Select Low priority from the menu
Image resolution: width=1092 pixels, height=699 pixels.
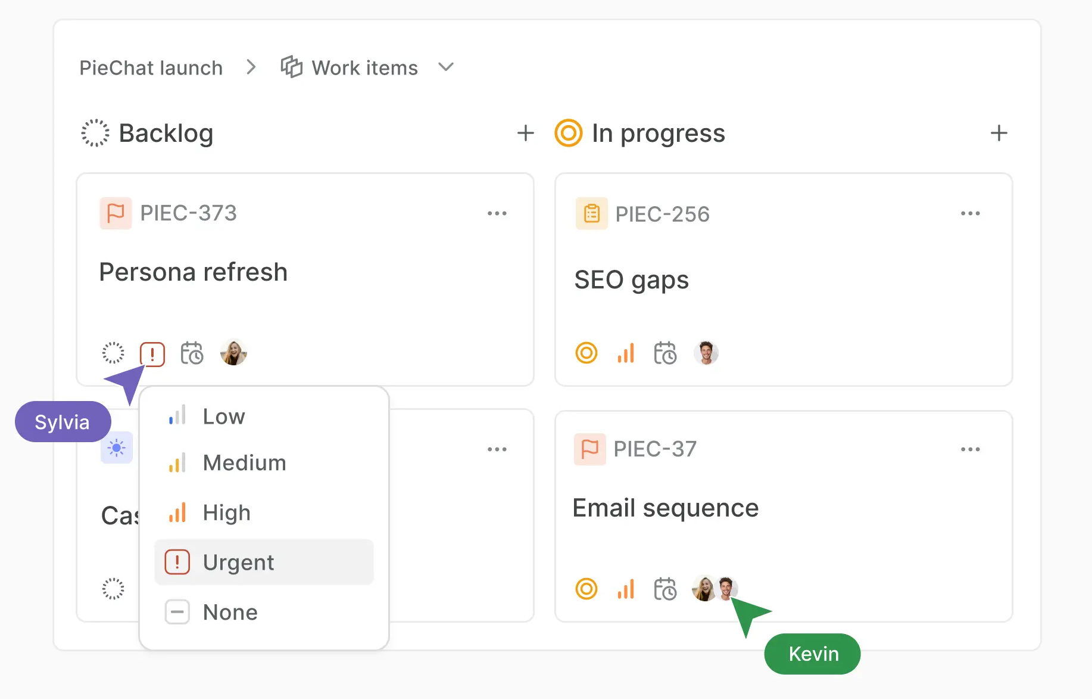tap(223, 416)
